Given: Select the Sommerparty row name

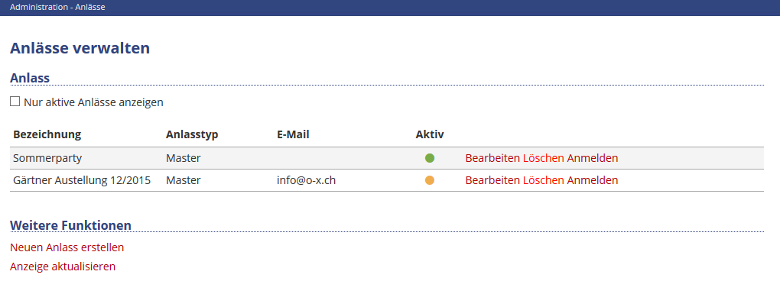Looking at the screenshot, I should pos(47,158).
